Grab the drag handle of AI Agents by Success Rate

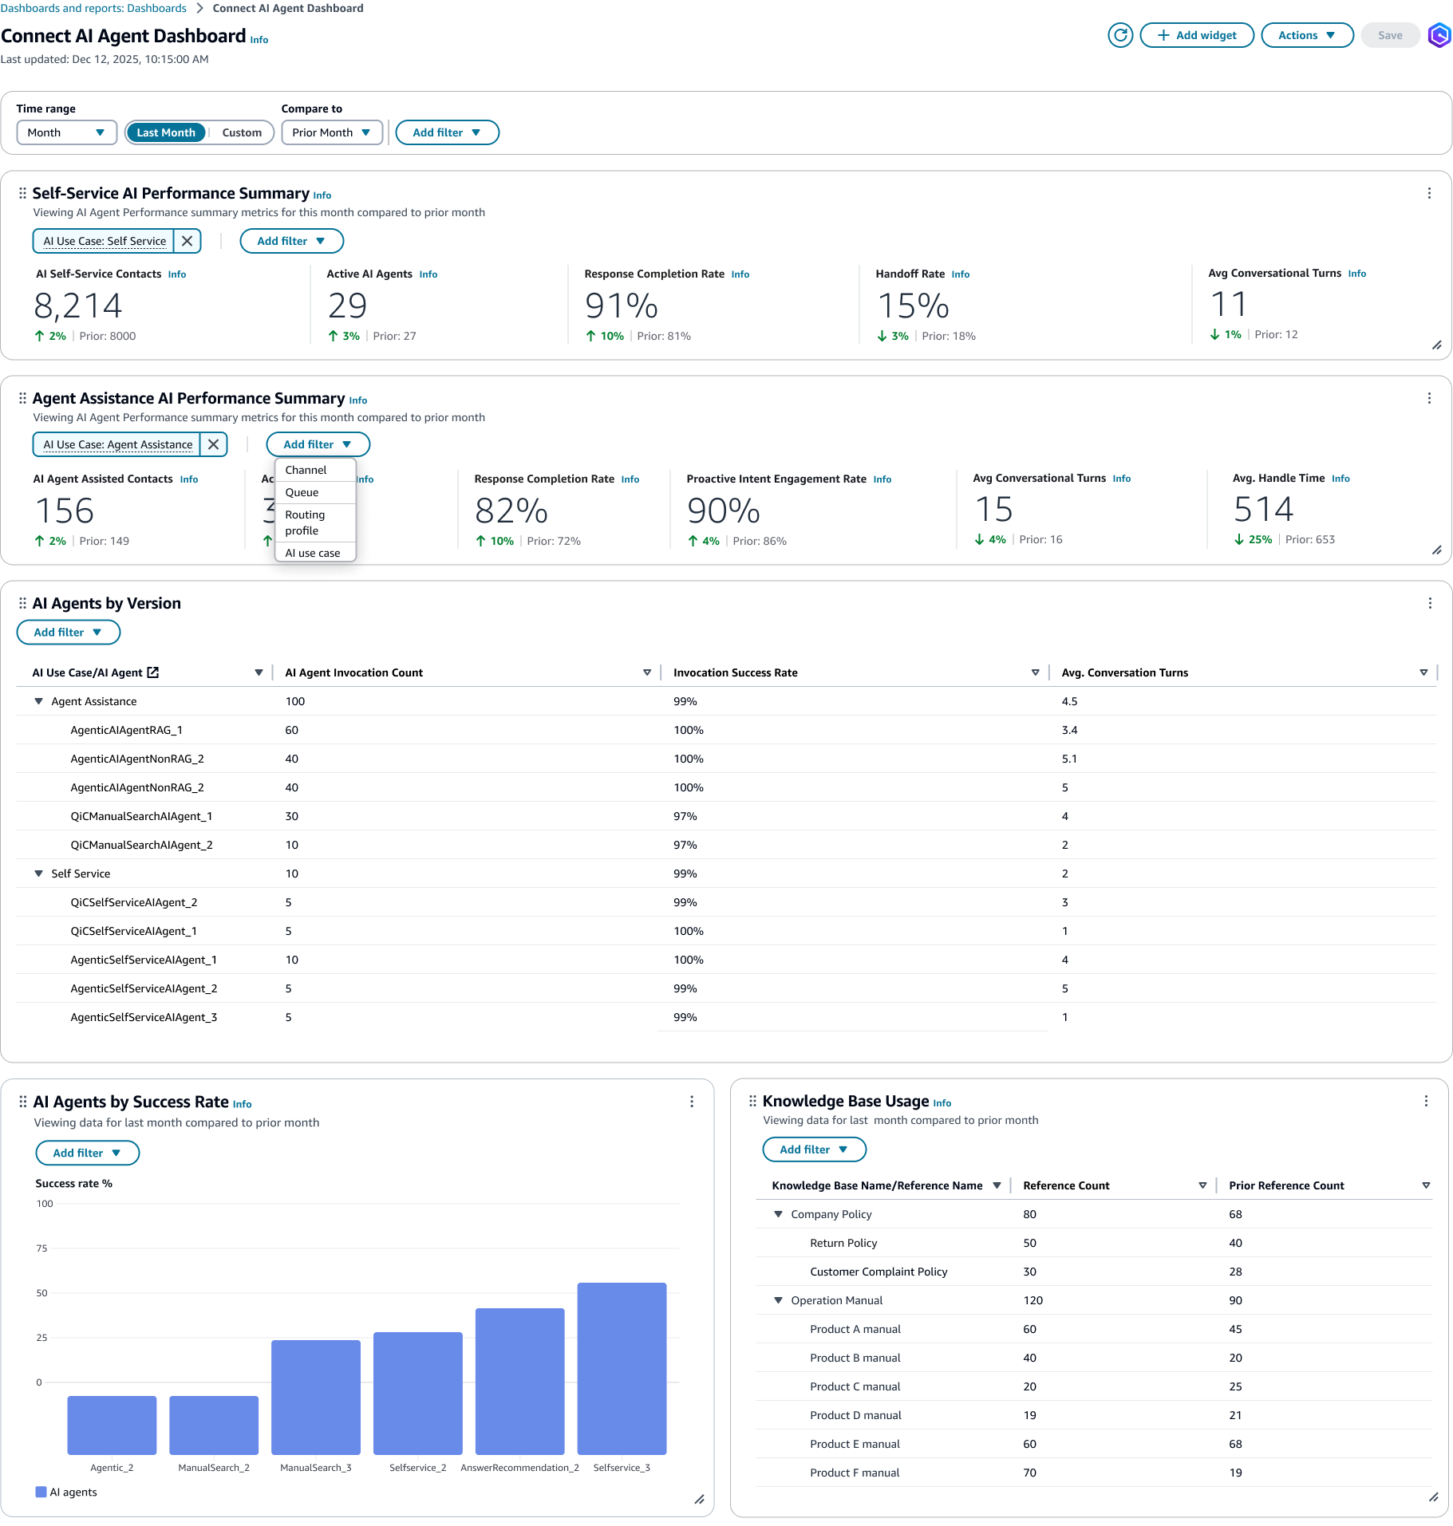pyautogui.click(x=22, y=1102)
